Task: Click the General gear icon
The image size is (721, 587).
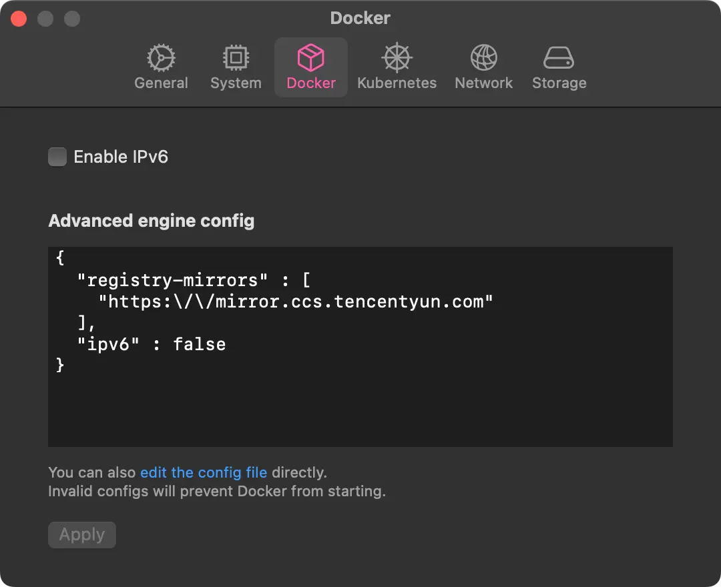Action: click(x=161, y=59)
